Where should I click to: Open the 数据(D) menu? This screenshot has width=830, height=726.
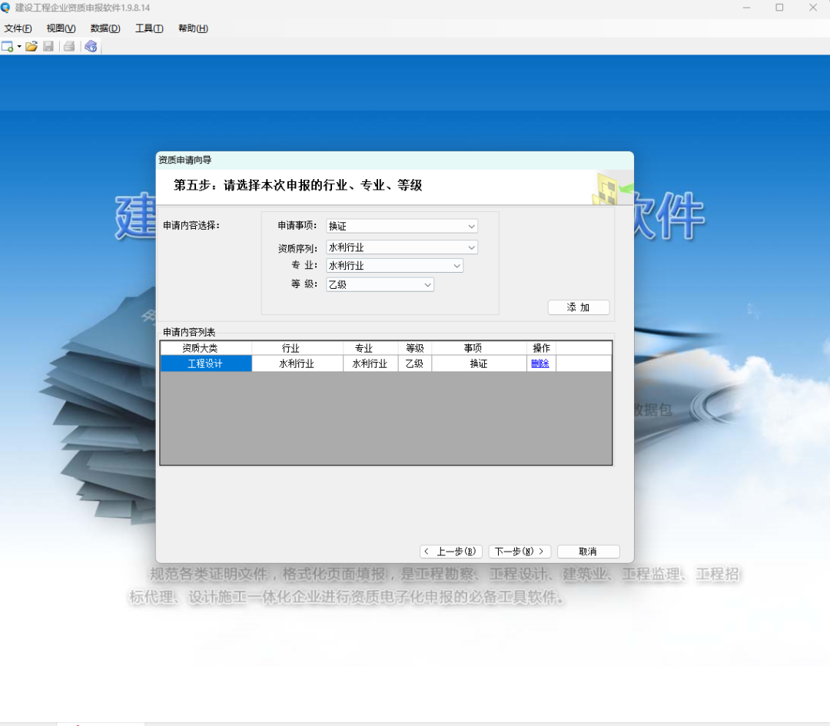pos(105,28)
